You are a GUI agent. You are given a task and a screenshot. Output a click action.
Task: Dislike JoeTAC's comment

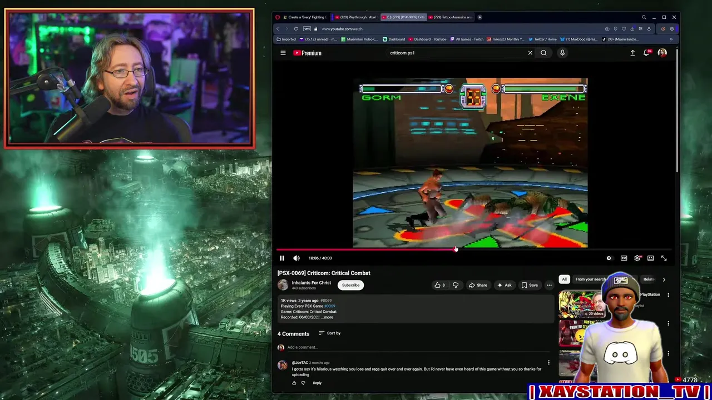pyautogui.click(x=303, y=383)
